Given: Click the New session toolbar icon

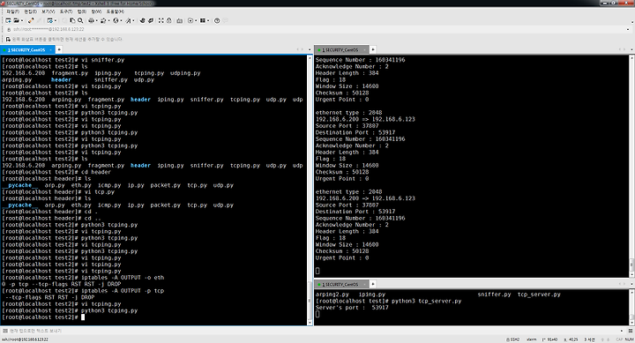Looking at the screenshot, I should 8,20.
